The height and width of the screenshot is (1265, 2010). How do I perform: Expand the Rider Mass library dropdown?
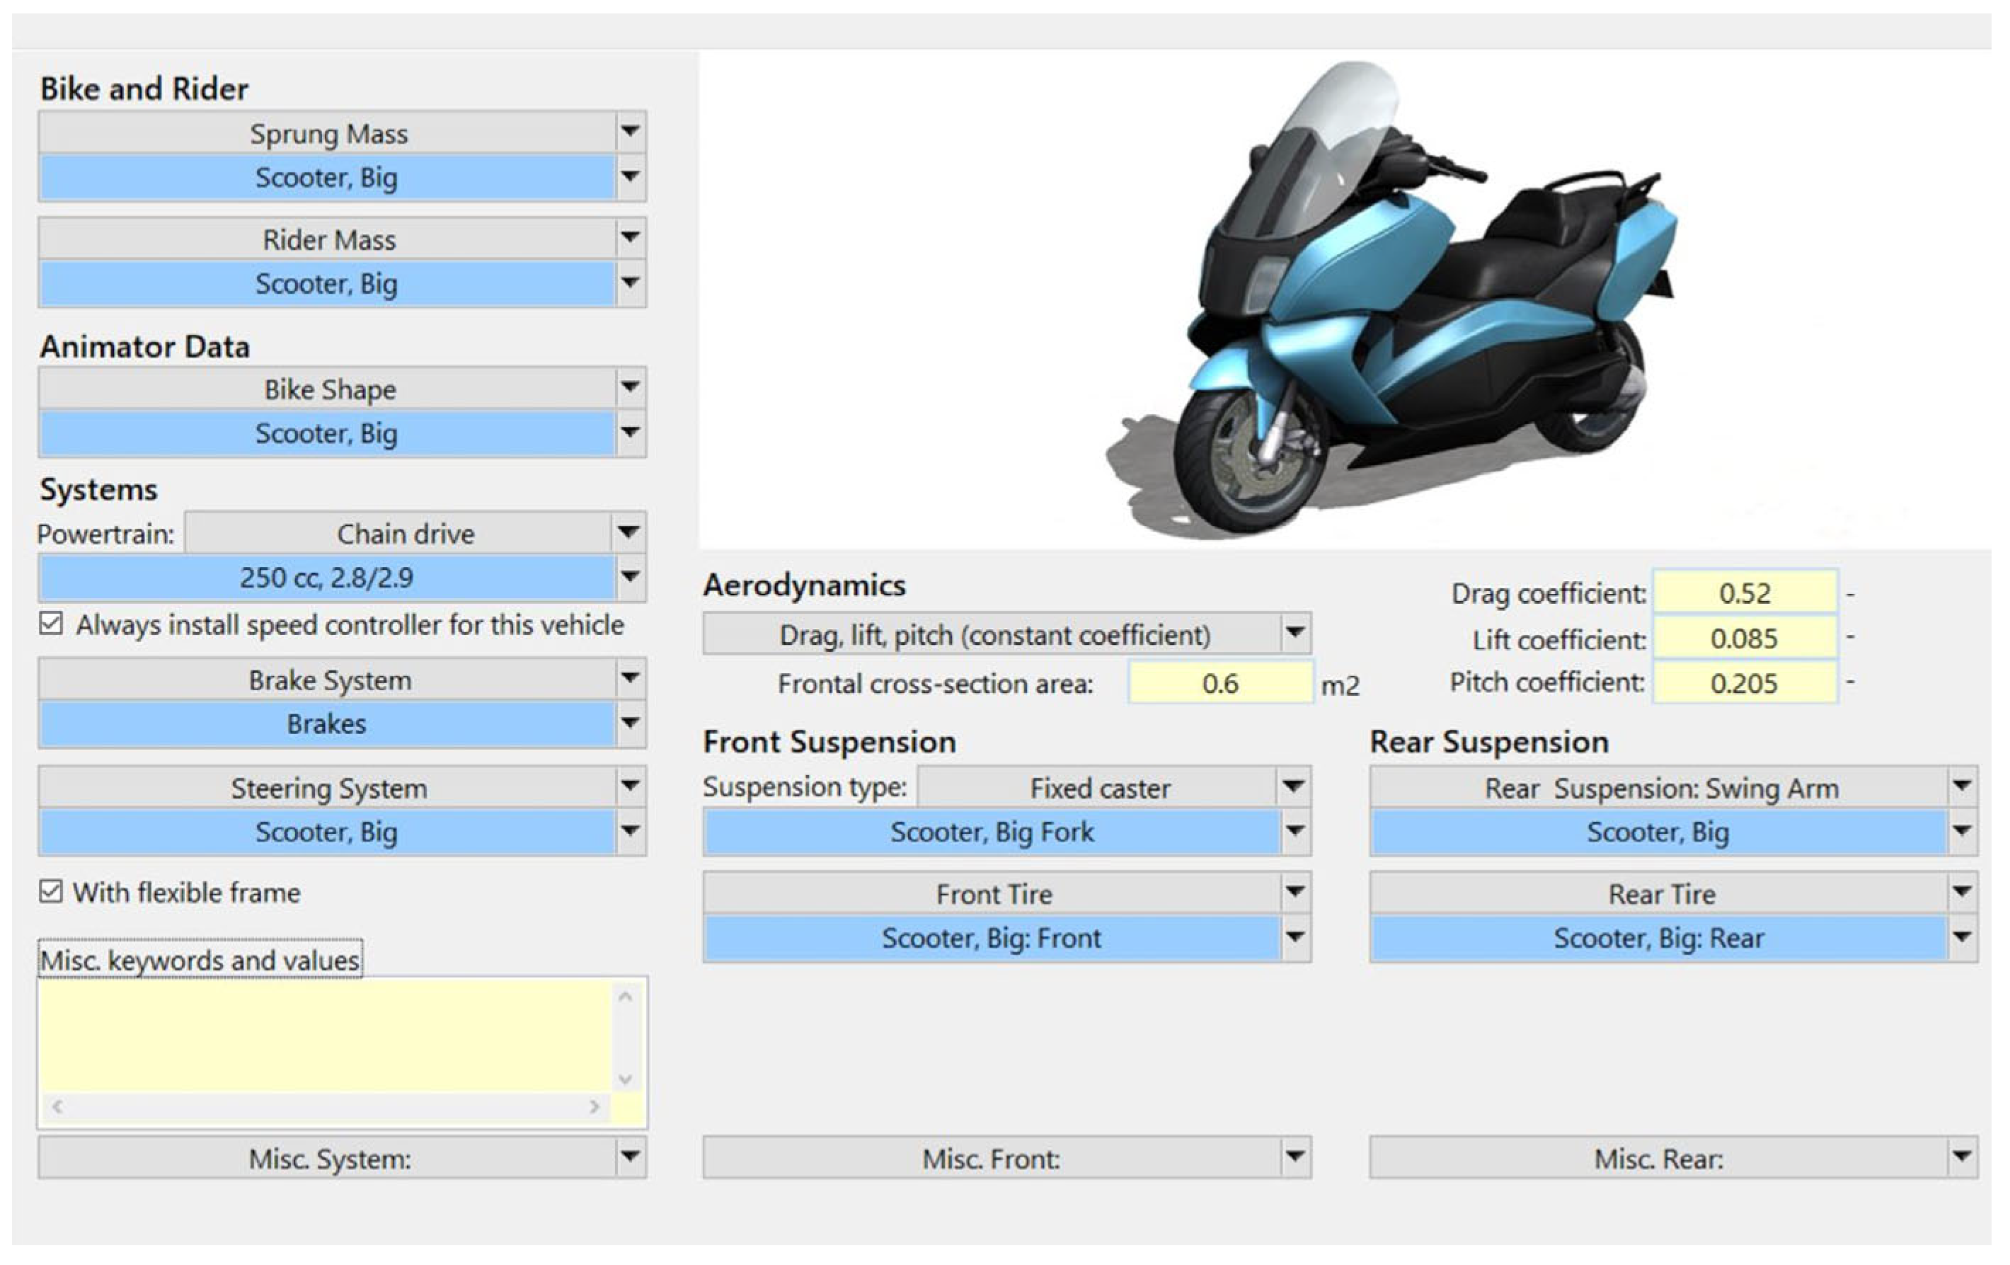[x=630, y=238]
